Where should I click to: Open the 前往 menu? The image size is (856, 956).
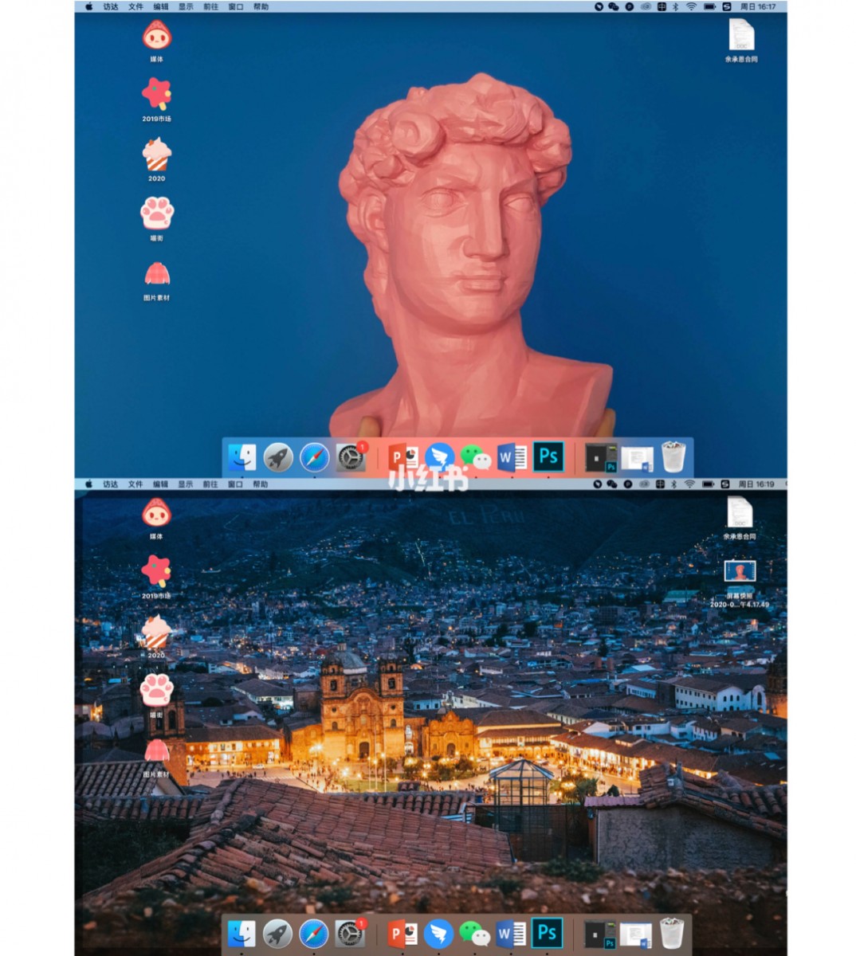pyautogui.click(x=210, y=6)
